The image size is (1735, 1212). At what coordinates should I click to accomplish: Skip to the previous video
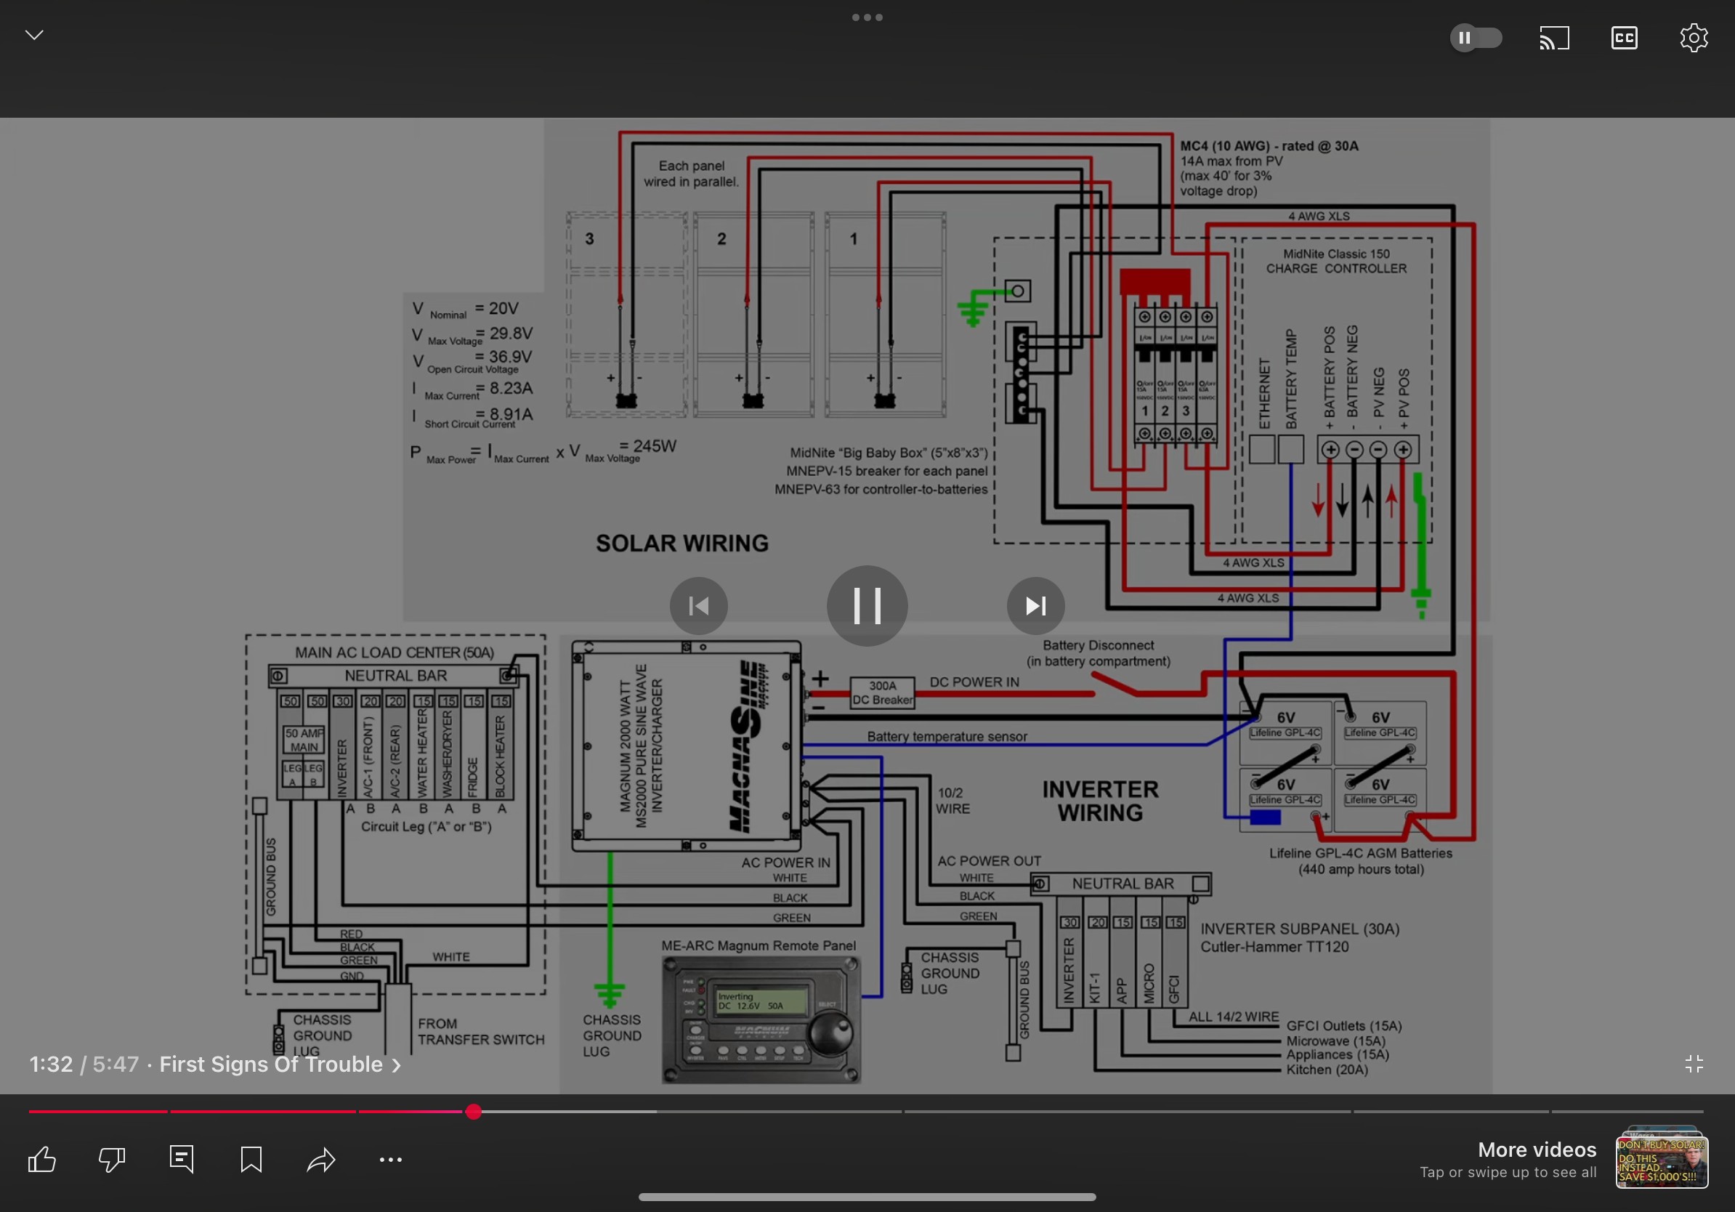tap(698, 605)
